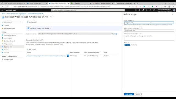This screenshot has height=99, width=176.
Task: Click the info icon beside State
Action: pos(128,43)
